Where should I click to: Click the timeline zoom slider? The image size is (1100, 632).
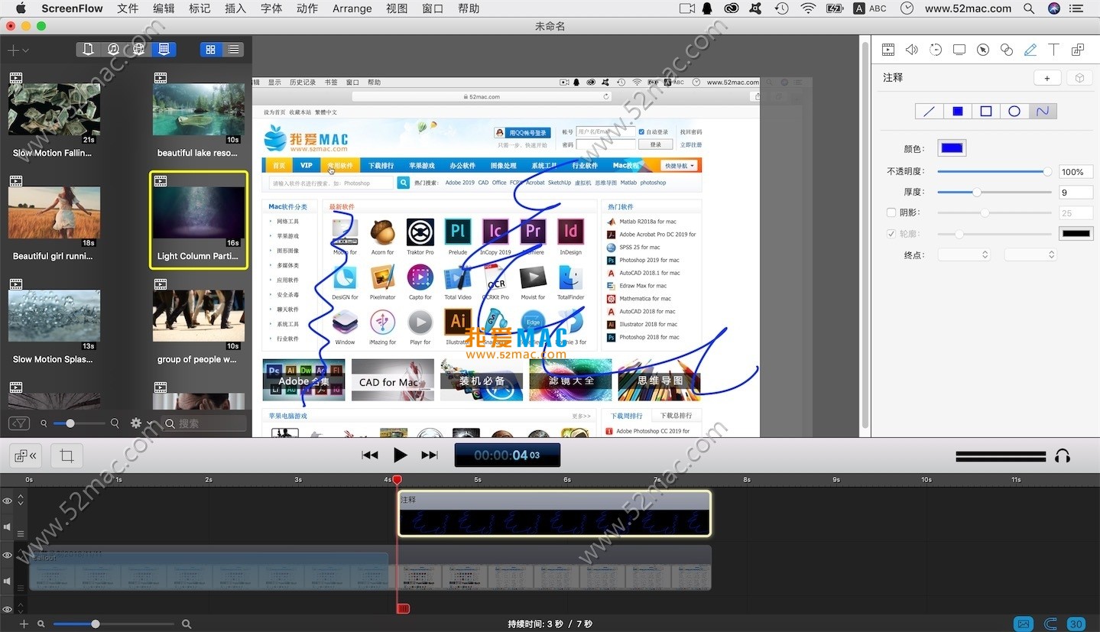[x=113, y=624]
